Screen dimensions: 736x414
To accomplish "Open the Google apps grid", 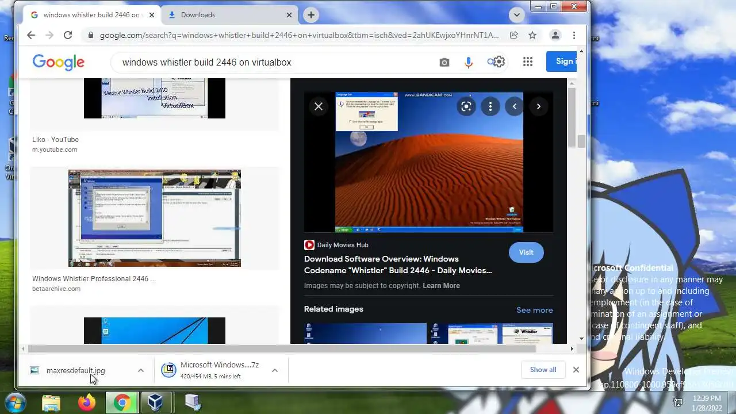I will (528, 62).
